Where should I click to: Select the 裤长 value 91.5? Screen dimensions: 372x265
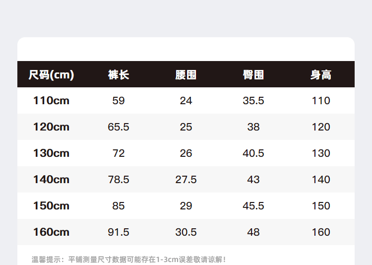pyautogui.click(x=119, y=232)
